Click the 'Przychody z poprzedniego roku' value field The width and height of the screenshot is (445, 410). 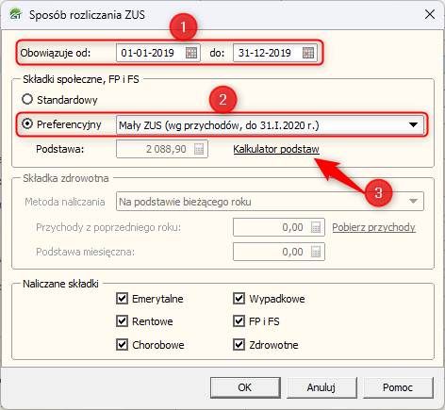279,227
